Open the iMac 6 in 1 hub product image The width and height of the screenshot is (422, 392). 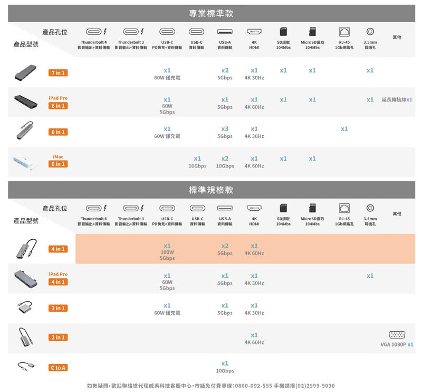point(25,162)
